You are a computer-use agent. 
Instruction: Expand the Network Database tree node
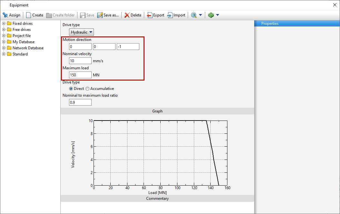pyautogui.click(x=4, y=48)
